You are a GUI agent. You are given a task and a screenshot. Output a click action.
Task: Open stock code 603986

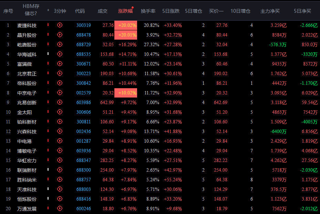tap(83, 102)
